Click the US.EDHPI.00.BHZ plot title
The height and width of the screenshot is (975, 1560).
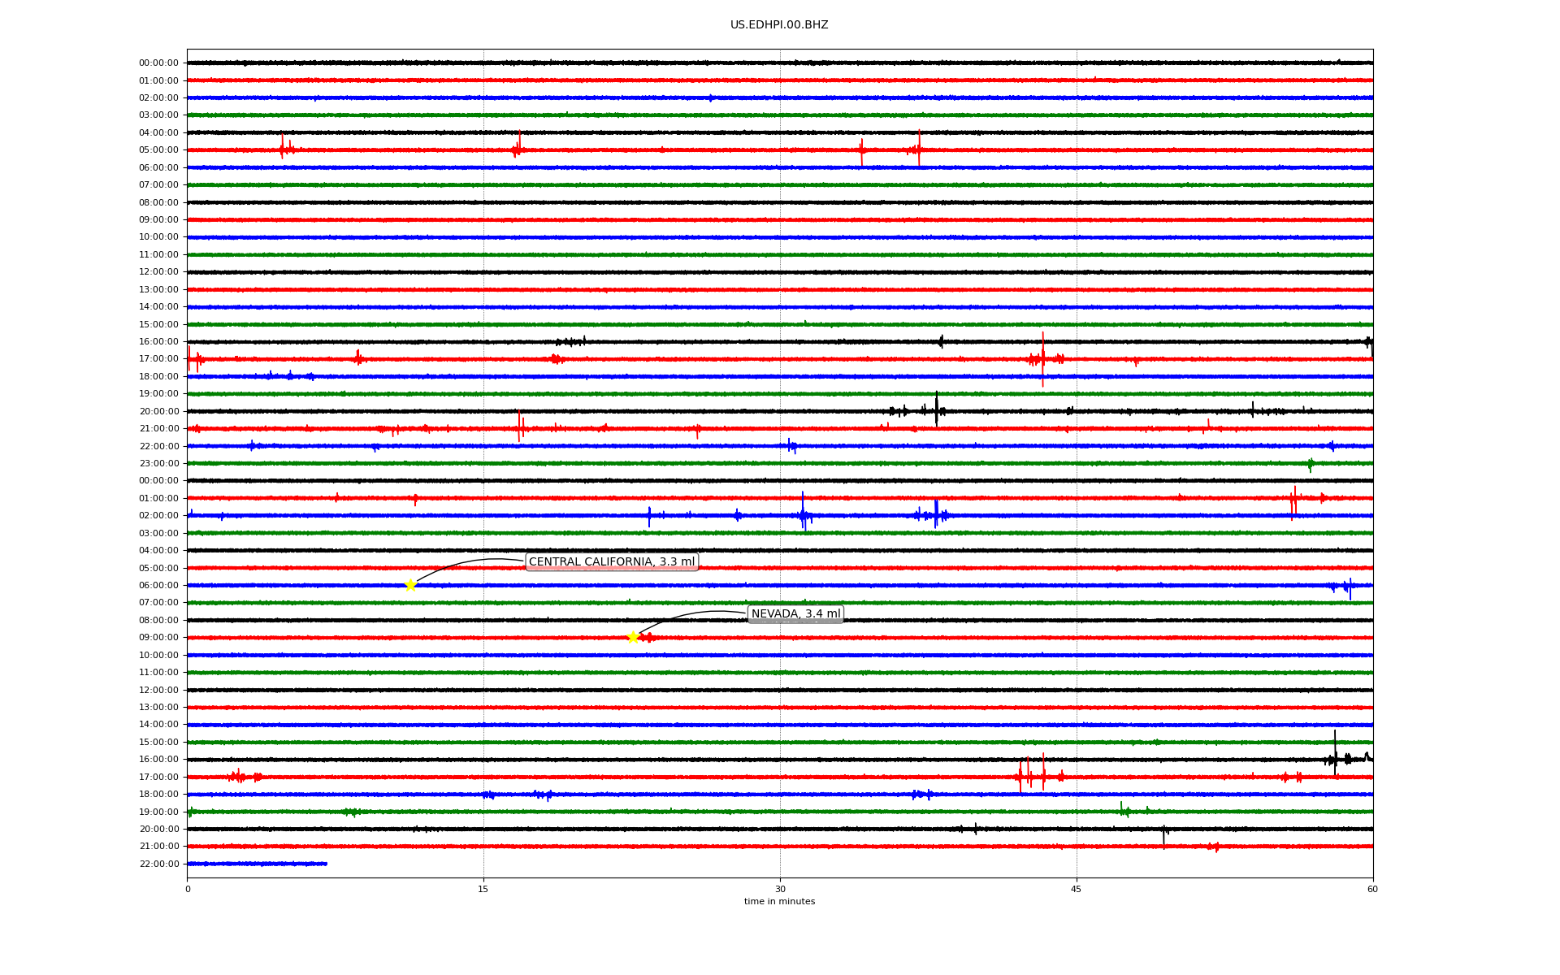click(779, 25)
